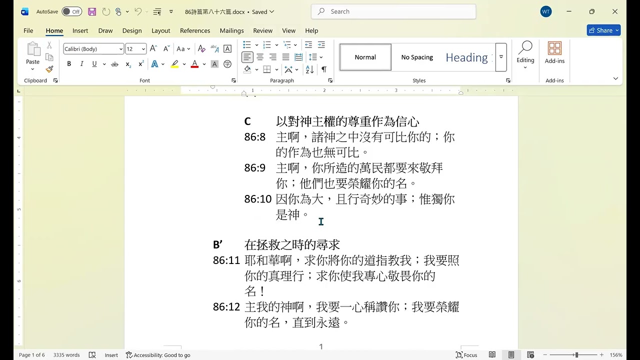Increase paragraph indent

(x=321, y=44)
